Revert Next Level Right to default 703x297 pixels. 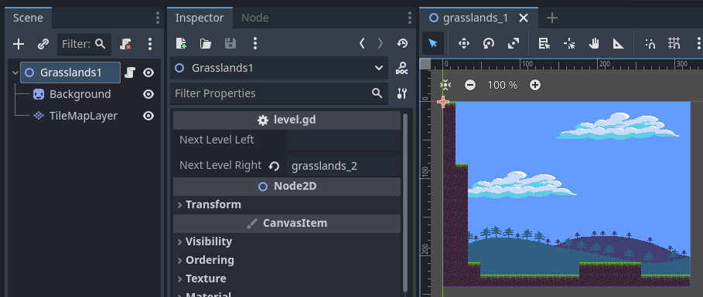274,166
